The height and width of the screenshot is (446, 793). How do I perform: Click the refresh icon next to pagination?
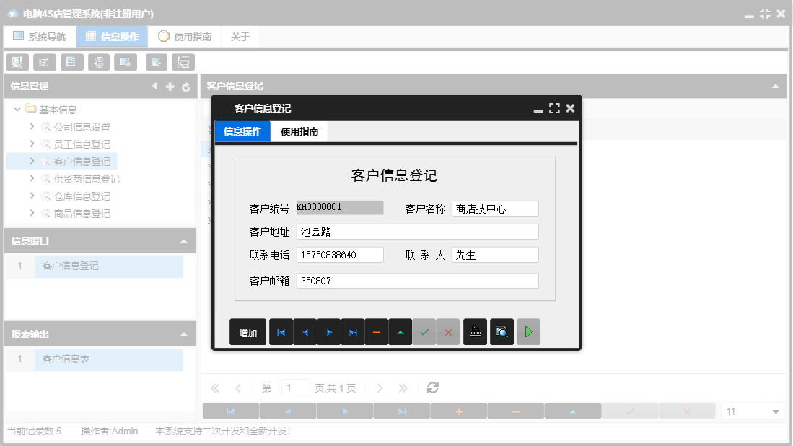tap(432, 388)
